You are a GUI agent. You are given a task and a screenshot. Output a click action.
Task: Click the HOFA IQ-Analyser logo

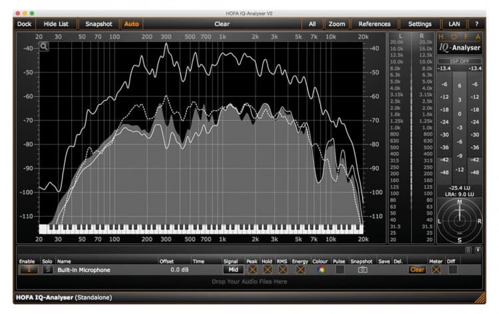point(460,43)
